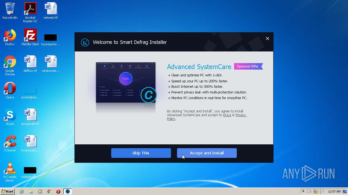Open Windows Explorer folder in taskbar
The image size is (348, 195).
click(31, 191)
